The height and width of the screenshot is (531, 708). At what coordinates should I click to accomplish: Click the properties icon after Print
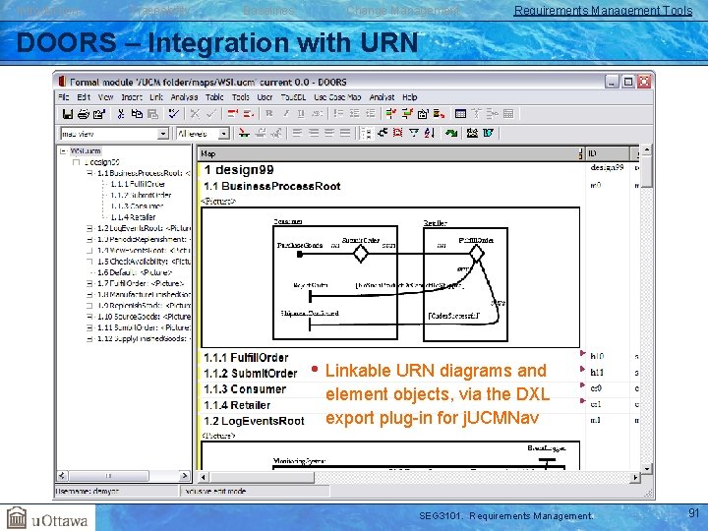pyautogui.click(x=99, y=114)
